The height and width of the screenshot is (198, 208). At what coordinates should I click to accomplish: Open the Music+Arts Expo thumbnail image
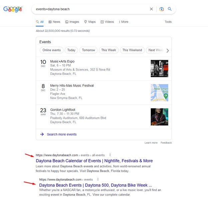coord(159,69)
